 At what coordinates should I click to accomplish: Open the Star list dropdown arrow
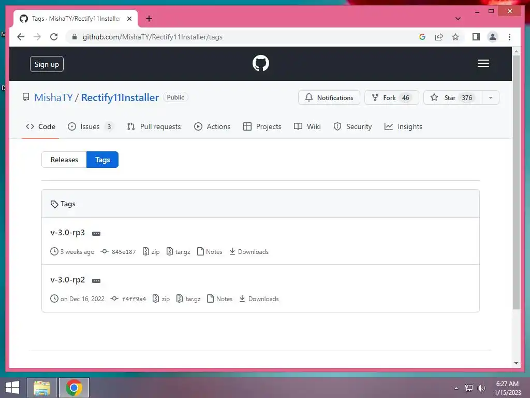(491, 98)
